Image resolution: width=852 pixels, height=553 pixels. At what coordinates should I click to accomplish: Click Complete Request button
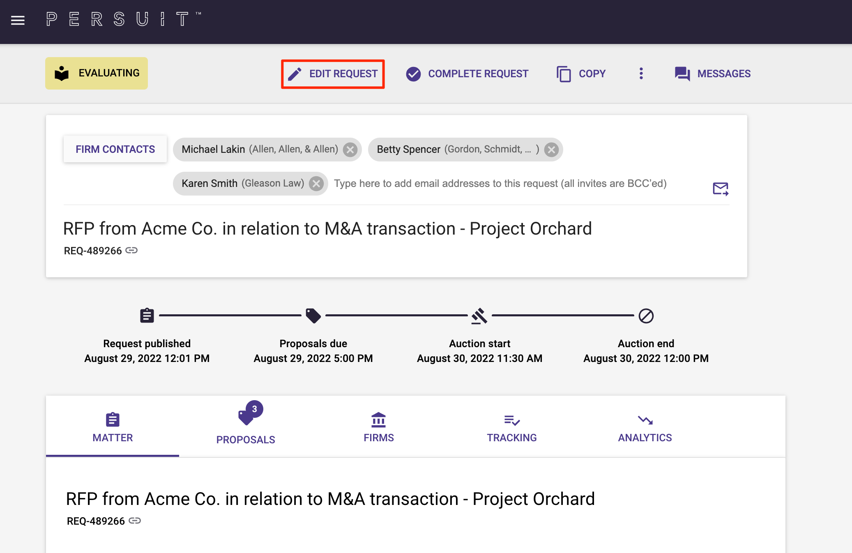(467, 74)
